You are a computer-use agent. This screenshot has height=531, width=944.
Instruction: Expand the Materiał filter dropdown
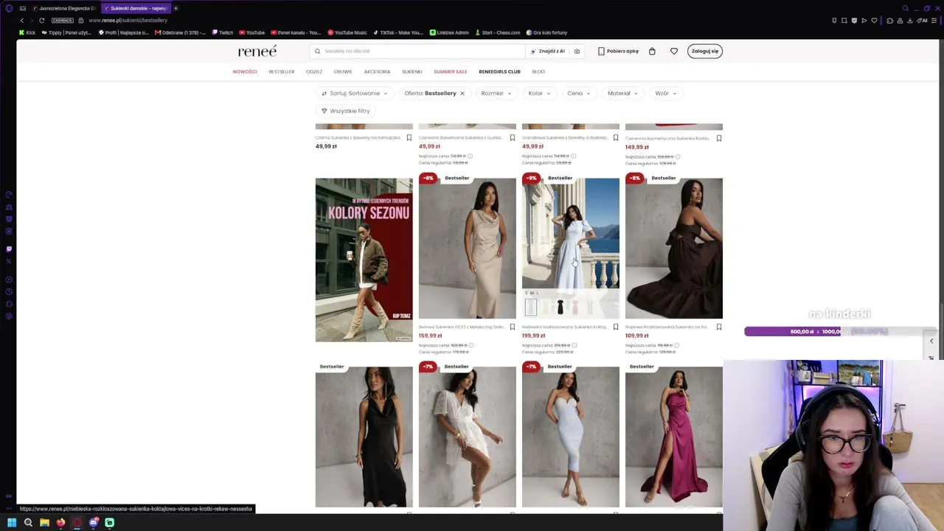(623, 93)
